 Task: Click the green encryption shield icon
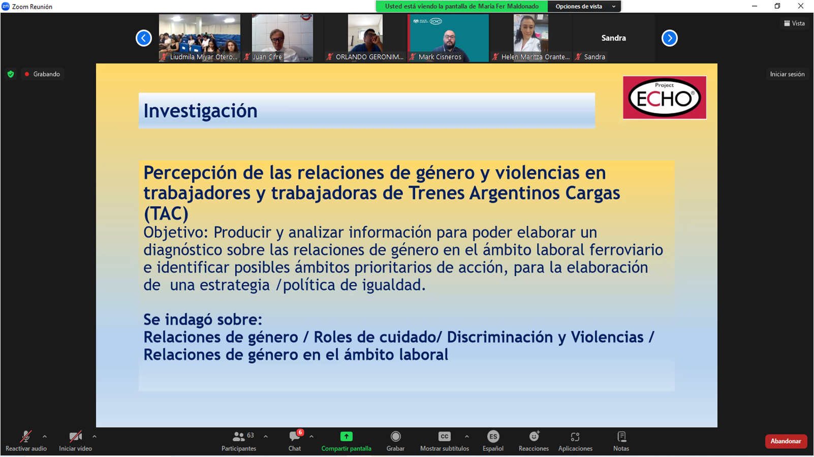pyautogui.click(x=11, y=74)
